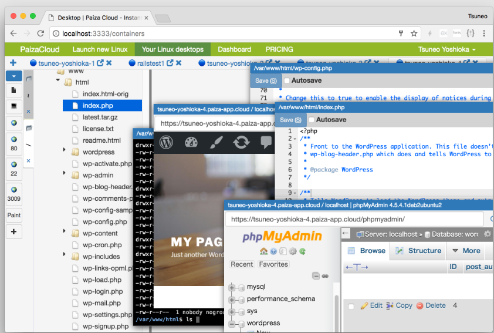The width and height of the screenshot is (494, 333).
Task: Expand mysql database in phpMyAdmin
Action: (232, 288)
